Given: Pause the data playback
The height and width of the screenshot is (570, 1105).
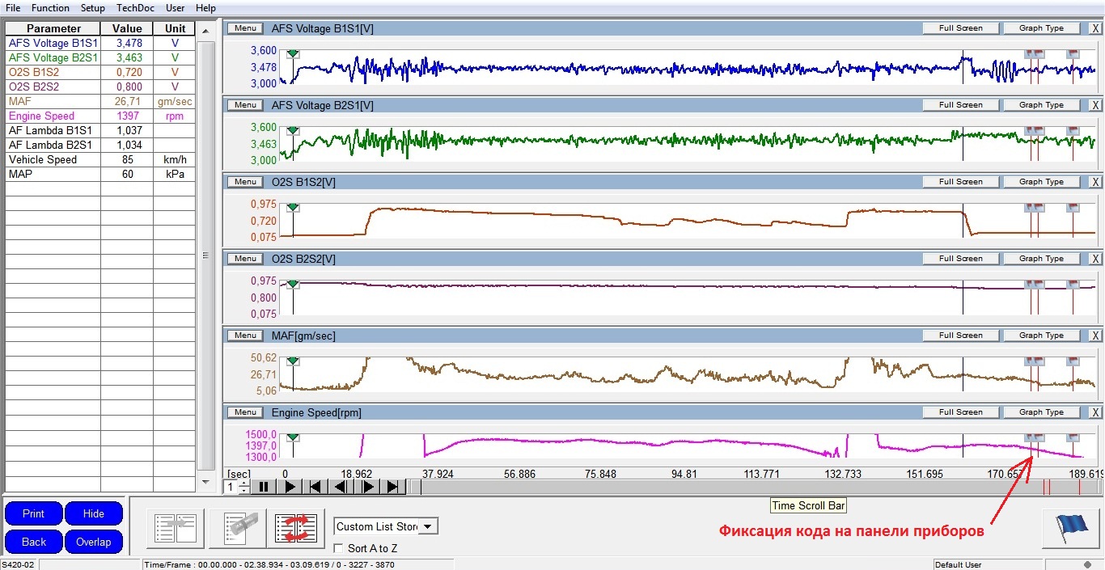Looking at the screenshot, I should tap(263, 487).
